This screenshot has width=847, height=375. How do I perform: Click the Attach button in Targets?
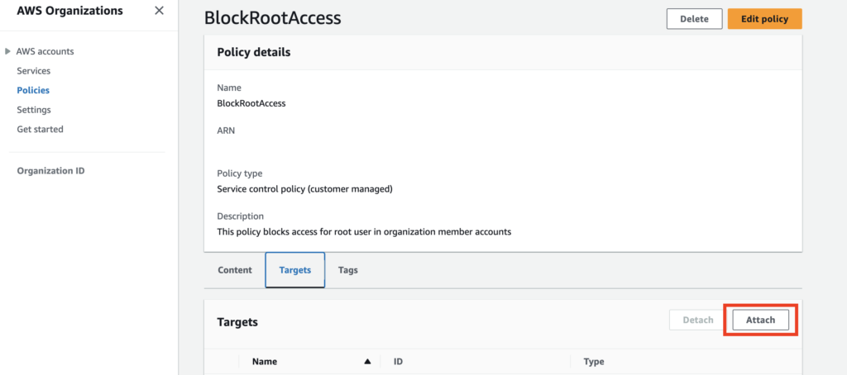[x=760, y=320]
